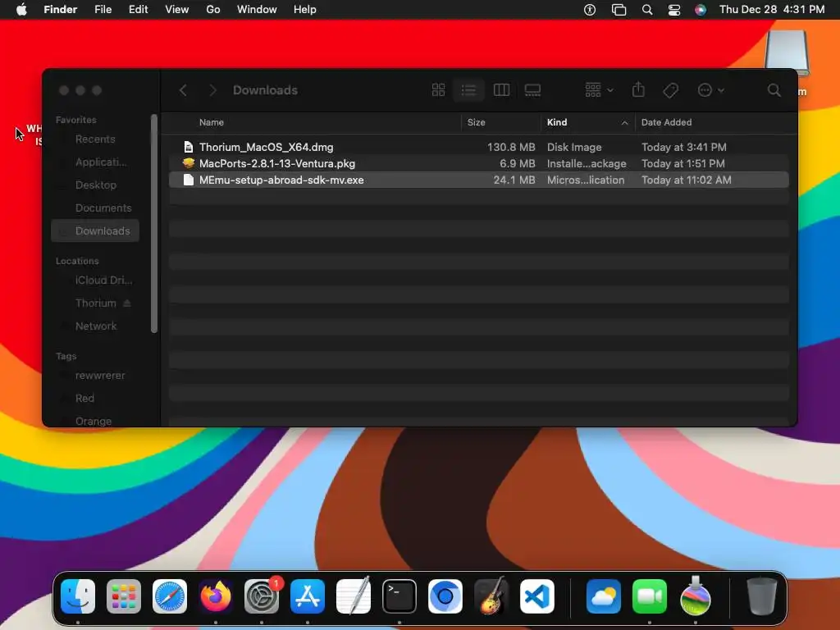Click the sidebar scrollbar

coord(154,223)
